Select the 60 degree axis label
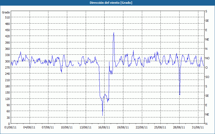The width and height of the screenshot is (215, 134). pos(8,111)
